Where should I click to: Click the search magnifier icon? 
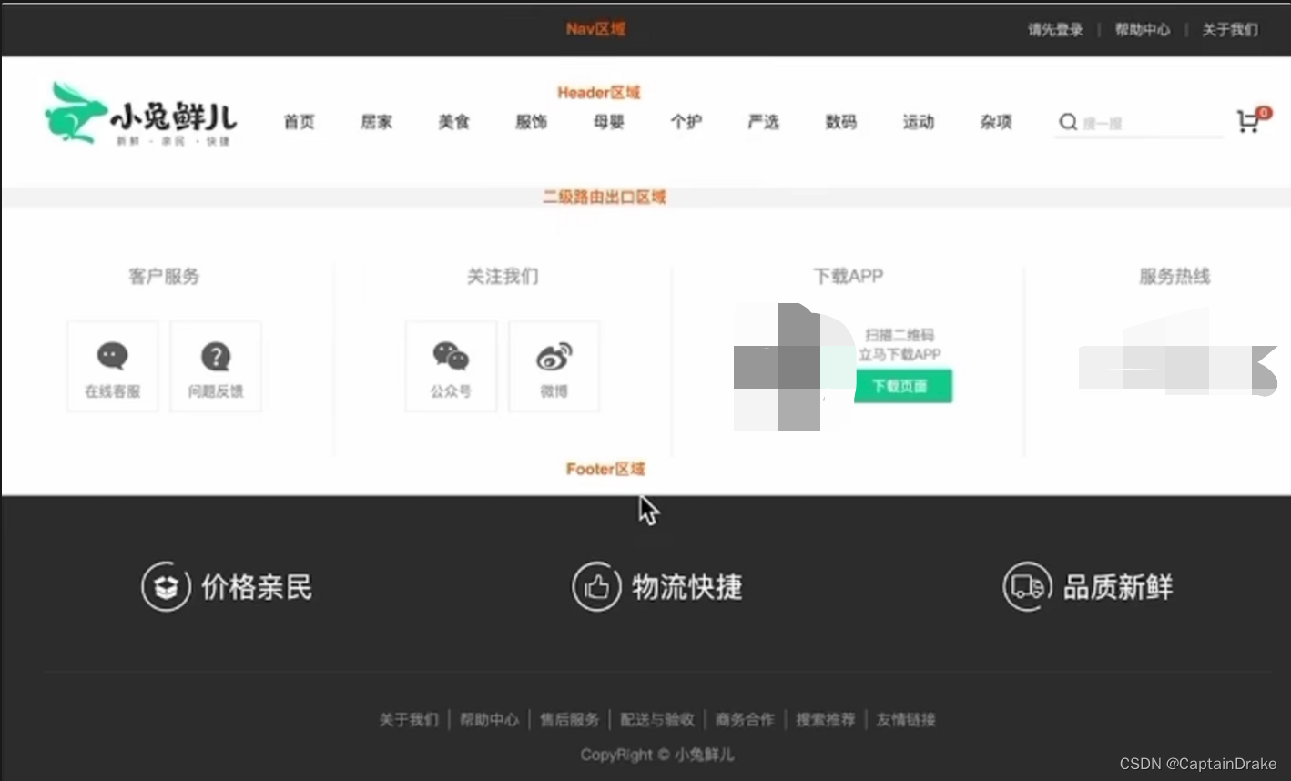pos(1068,122)
